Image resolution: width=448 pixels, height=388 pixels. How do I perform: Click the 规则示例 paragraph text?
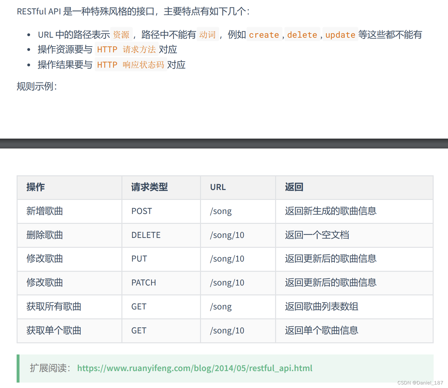(x=37, y=86)
